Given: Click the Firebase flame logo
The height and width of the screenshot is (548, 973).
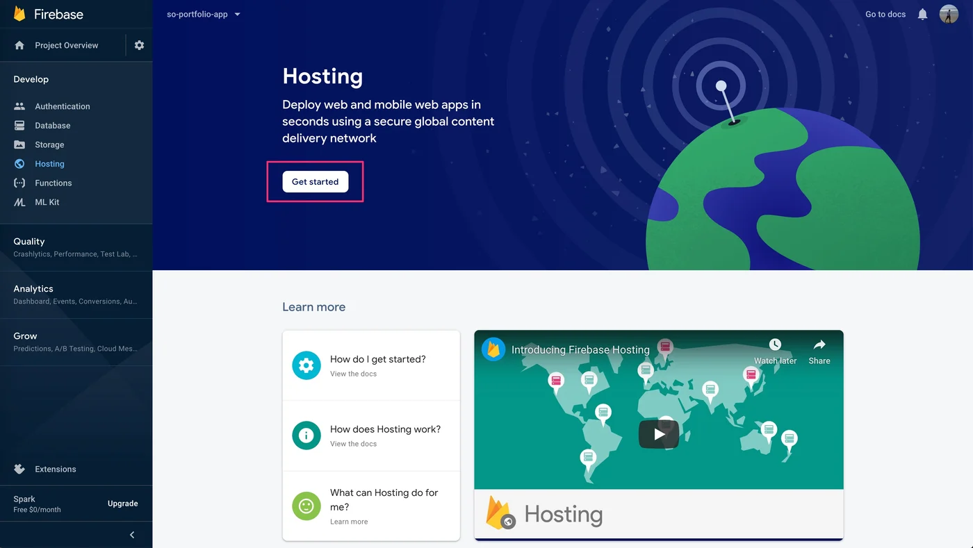Looking at the screenshot, I should click(20, 14).
